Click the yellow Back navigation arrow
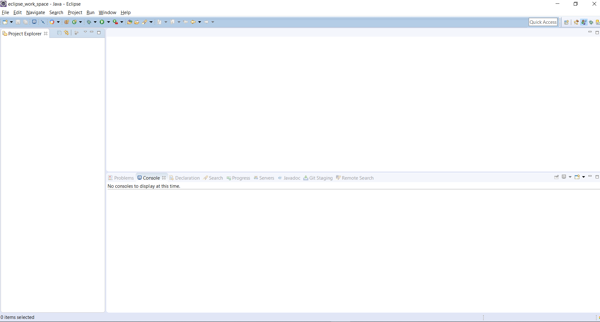The image size is (600, 322). [193, 22]
